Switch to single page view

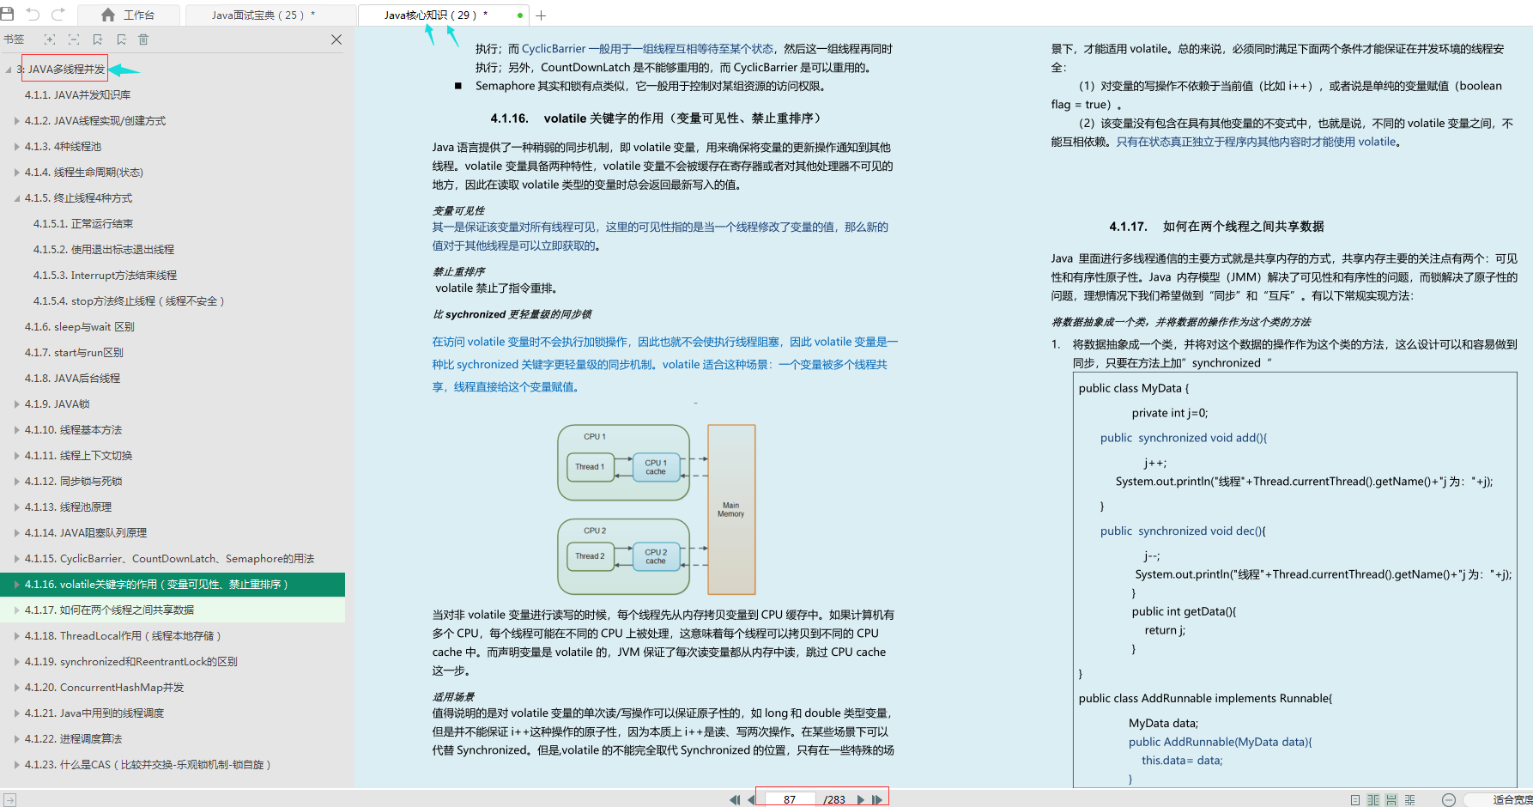click(x=1355, y=800)
